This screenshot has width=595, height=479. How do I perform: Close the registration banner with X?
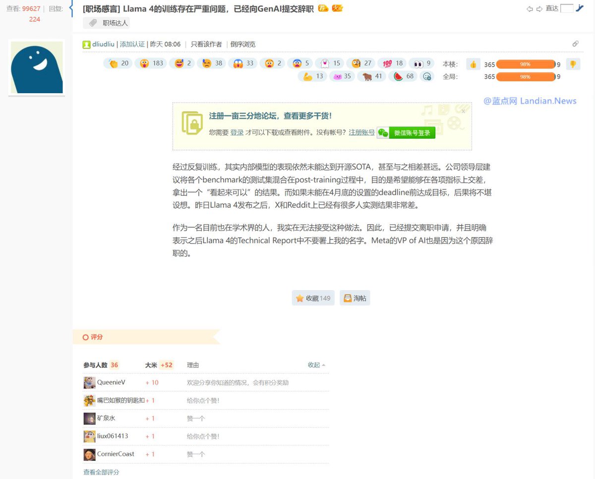463,111
